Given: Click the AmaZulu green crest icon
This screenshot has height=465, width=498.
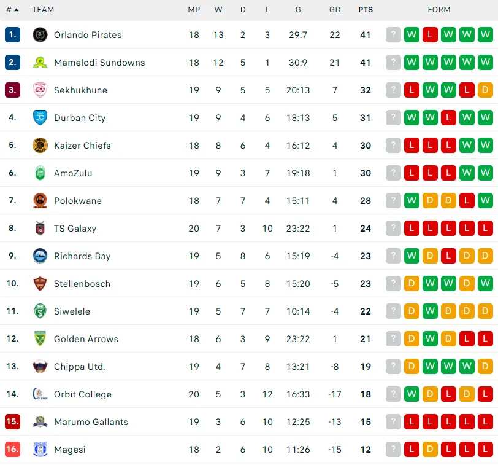Looking at the screenshot, I should tap(40, 173).
